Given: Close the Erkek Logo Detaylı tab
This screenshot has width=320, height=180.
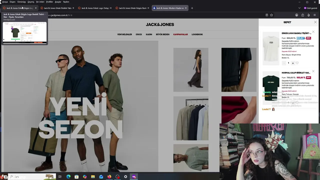Looking at the screenshot, I should [x=111, y=8].
